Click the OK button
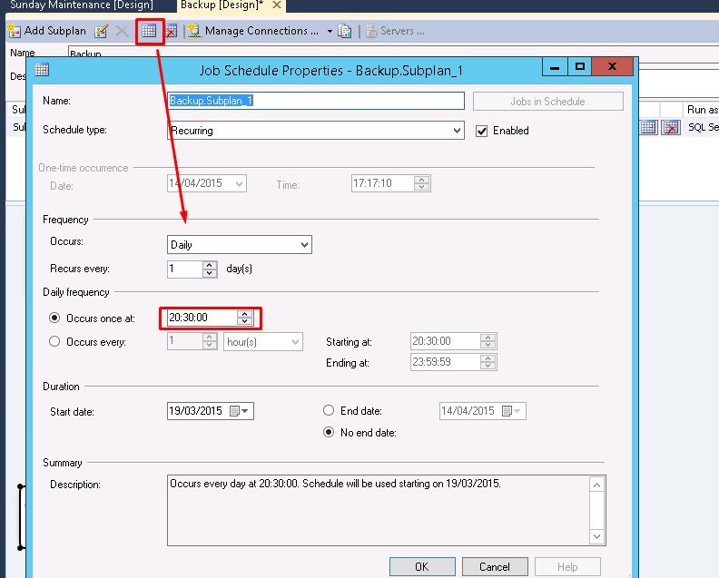The image size is (719, 578). [421, 567]
